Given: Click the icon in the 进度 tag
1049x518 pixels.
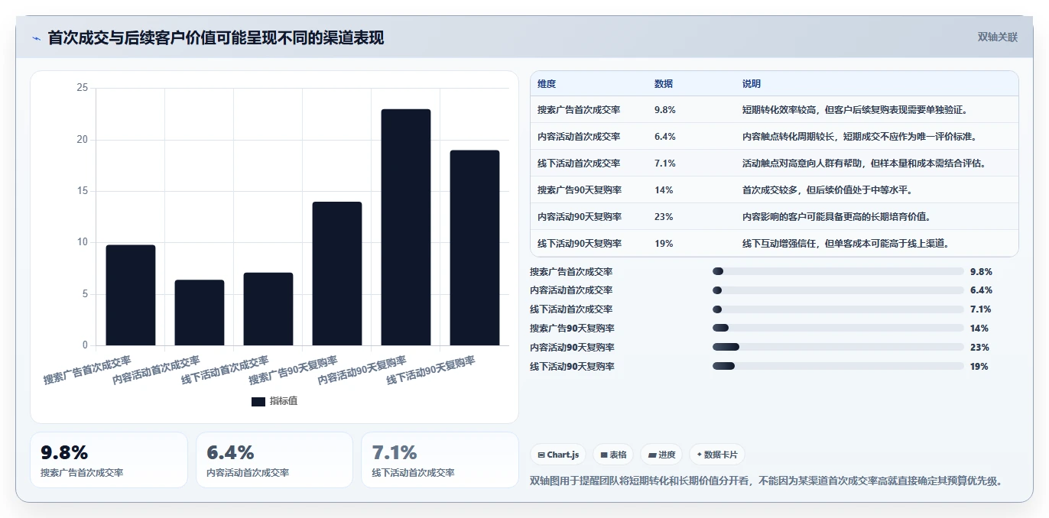Looking at the screenshot, I should click(652, 455).
